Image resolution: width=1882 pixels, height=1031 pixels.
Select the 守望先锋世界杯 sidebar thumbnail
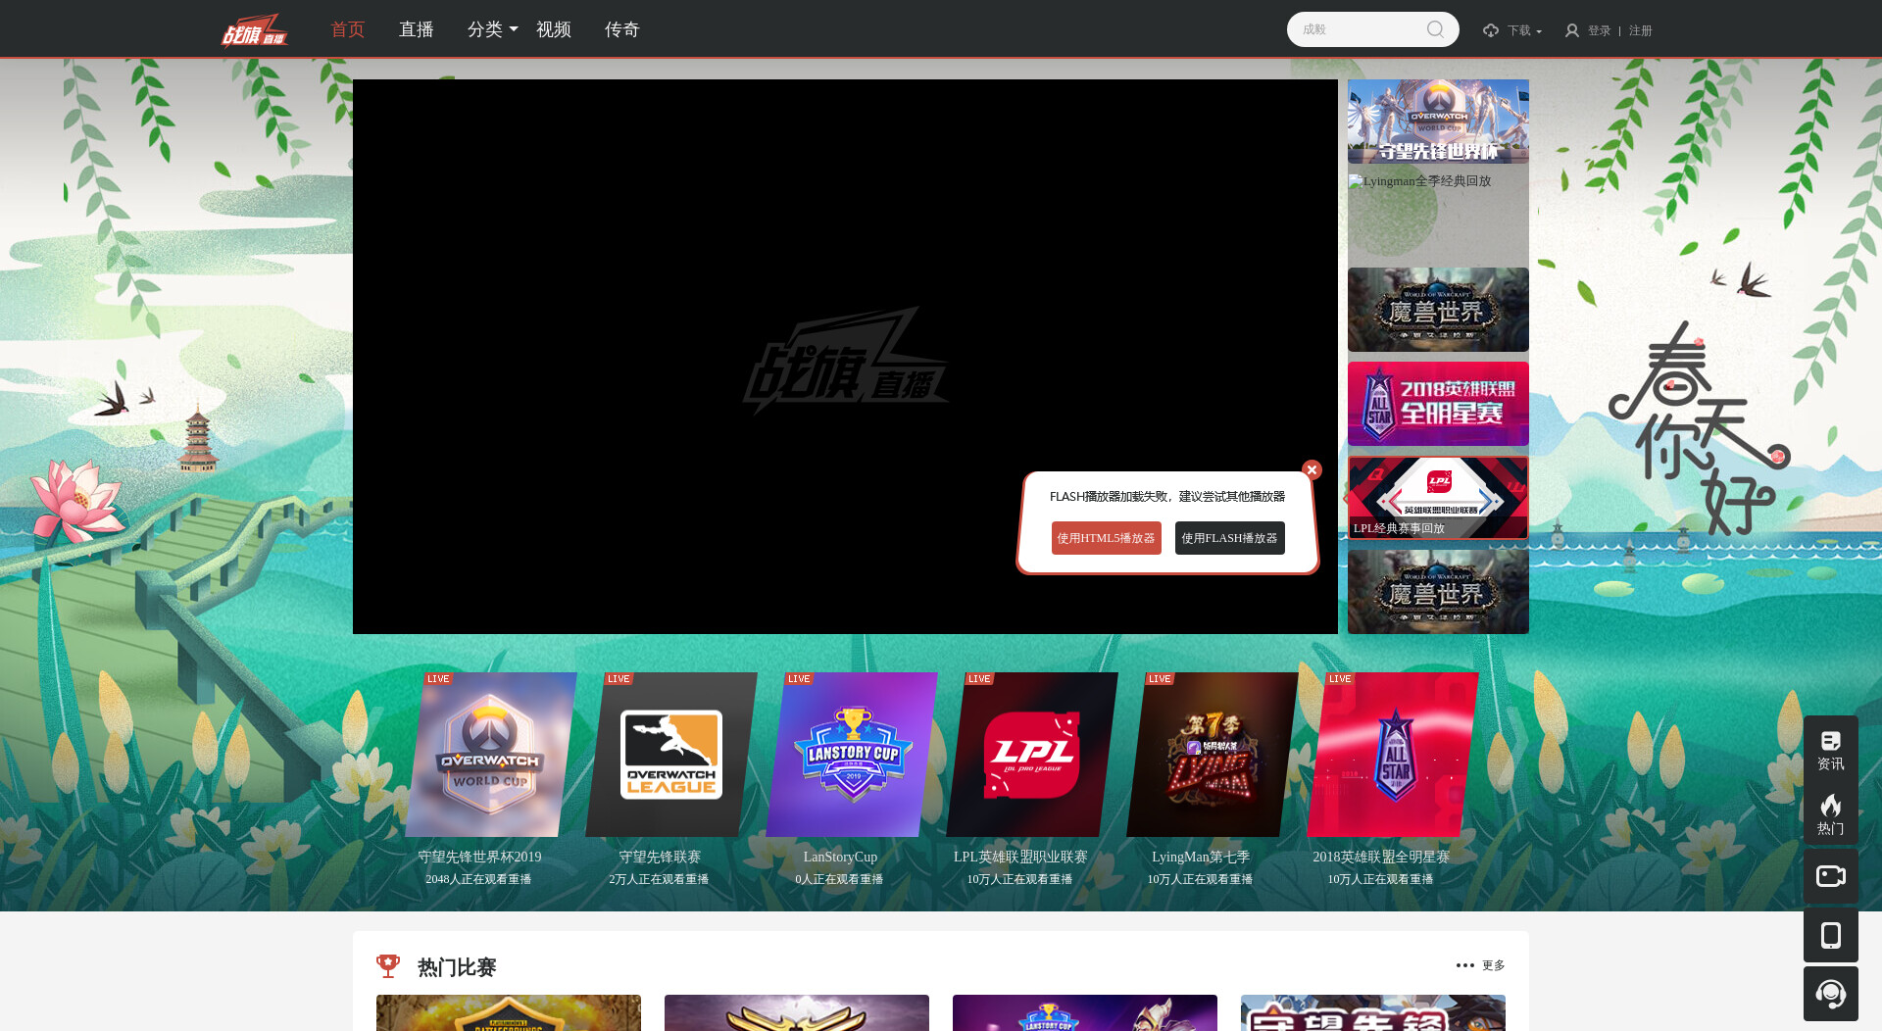click(1438, 122)
